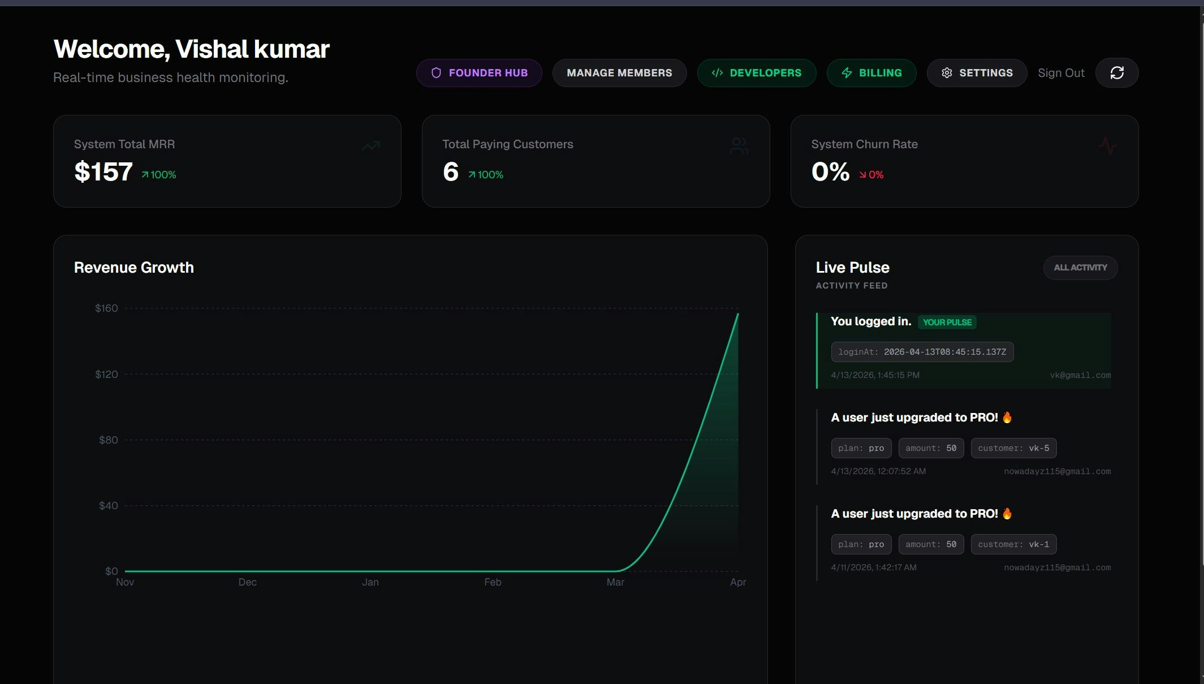Sign Out of the dashboard
This screenshot has height=684, width=1204.
(1061, 72)
